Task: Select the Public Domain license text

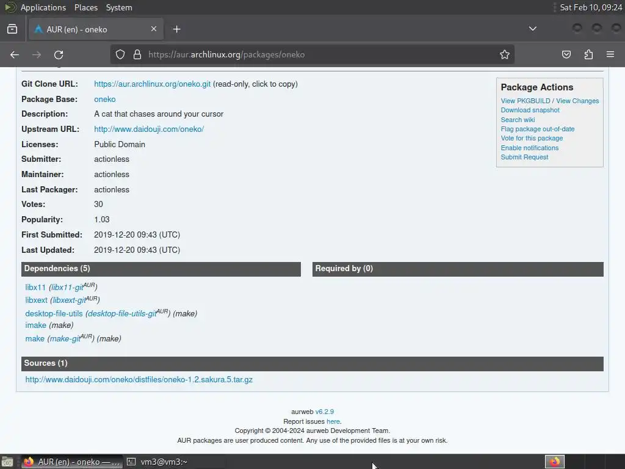Action: 120,144
